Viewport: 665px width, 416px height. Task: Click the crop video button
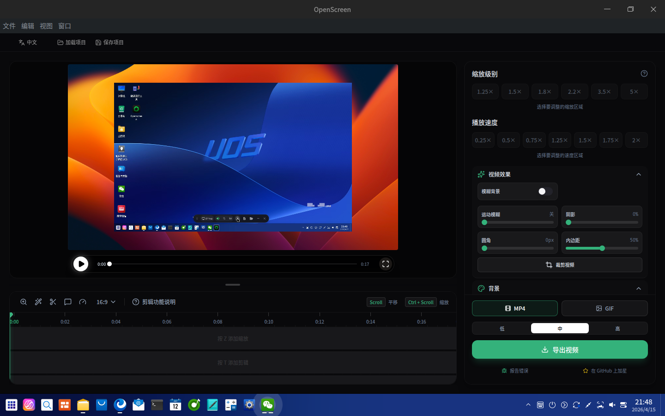[560, 265]
